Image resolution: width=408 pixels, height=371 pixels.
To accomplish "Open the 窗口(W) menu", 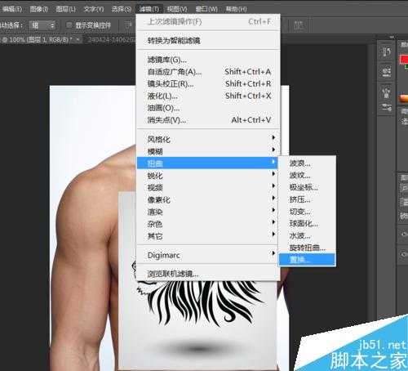I will pos(206,9).
